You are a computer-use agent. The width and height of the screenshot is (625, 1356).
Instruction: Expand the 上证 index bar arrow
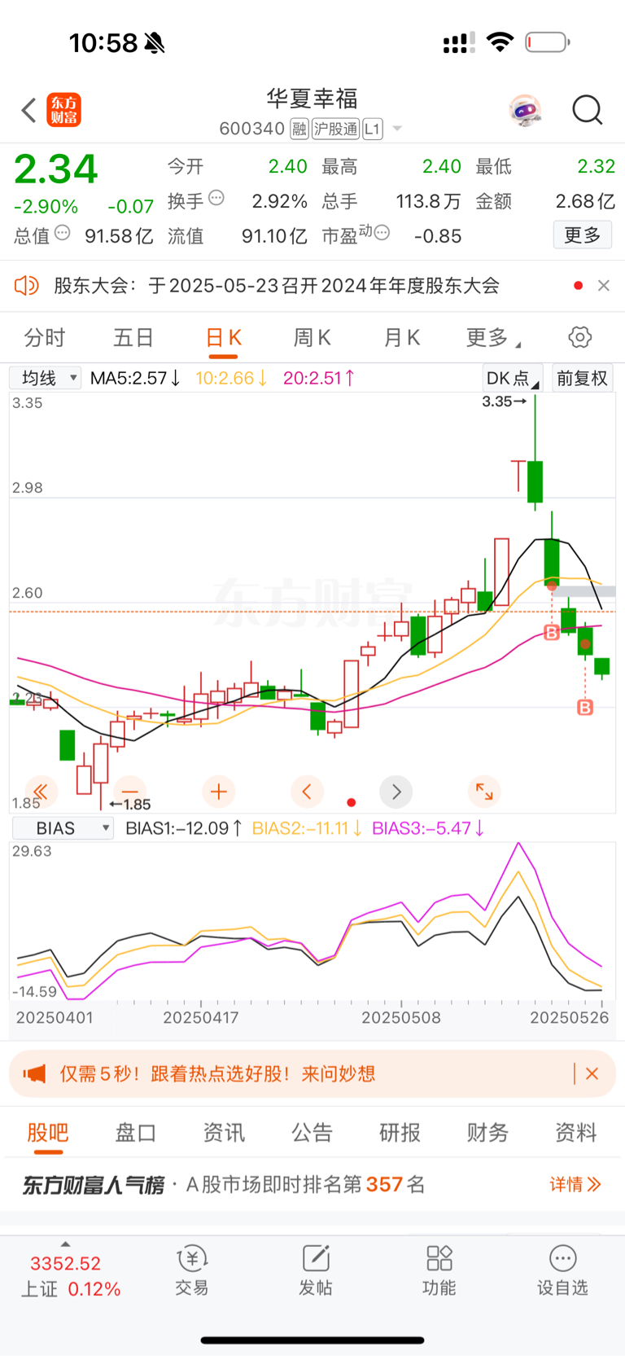(65, 1244)
